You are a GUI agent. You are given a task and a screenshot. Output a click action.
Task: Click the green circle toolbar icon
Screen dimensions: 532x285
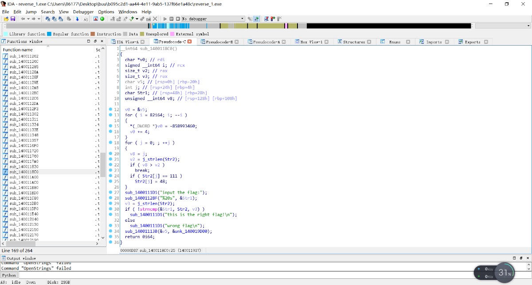coord(102,19)
